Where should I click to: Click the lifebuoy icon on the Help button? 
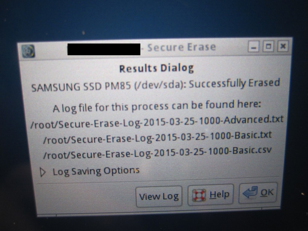199,195
